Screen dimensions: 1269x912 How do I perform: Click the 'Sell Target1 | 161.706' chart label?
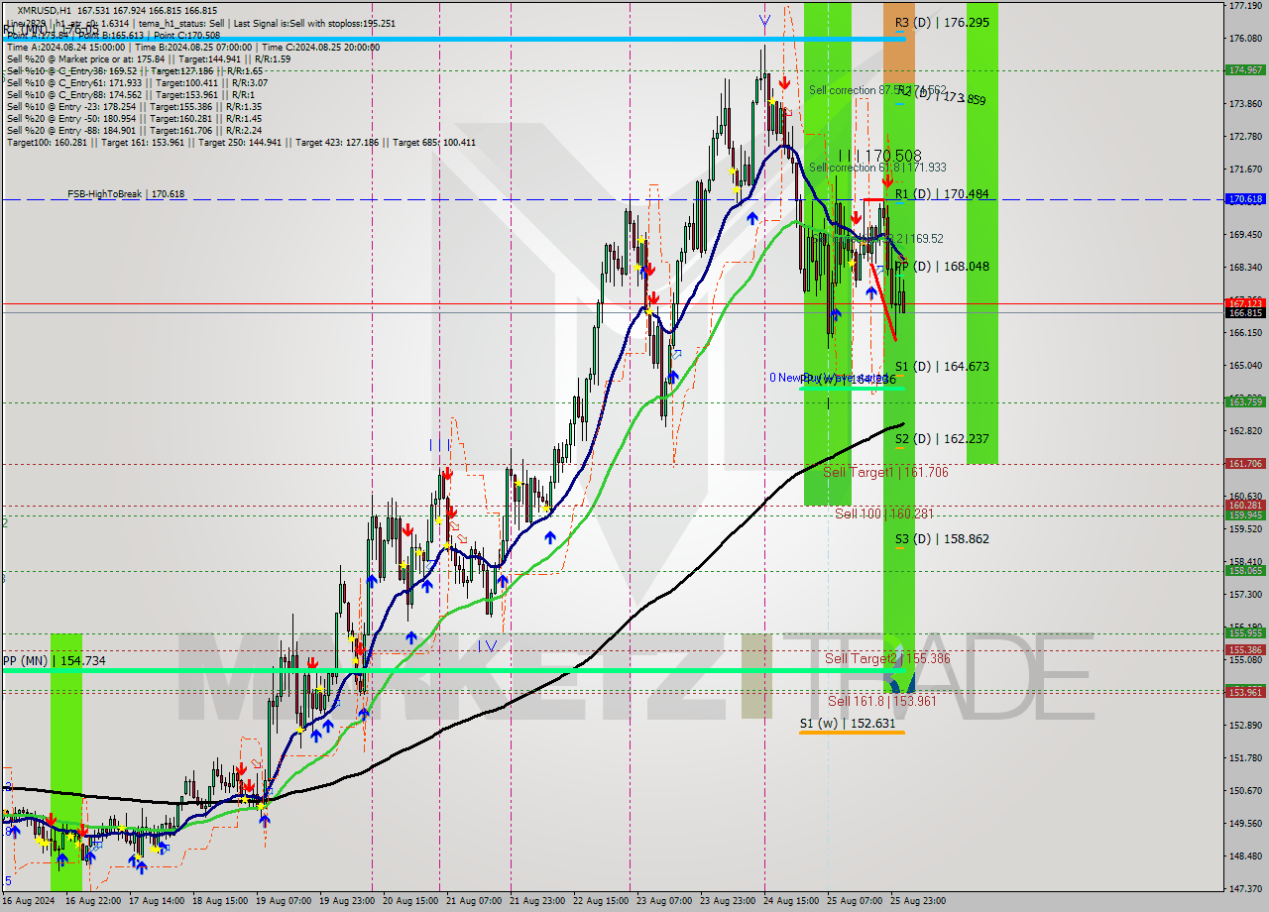[885, 473]
